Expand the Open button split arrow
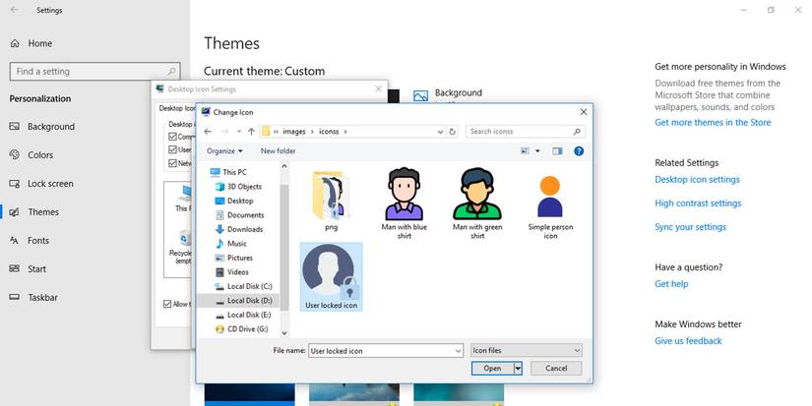This screenshot has width=812, height=406. click(518, 369)
